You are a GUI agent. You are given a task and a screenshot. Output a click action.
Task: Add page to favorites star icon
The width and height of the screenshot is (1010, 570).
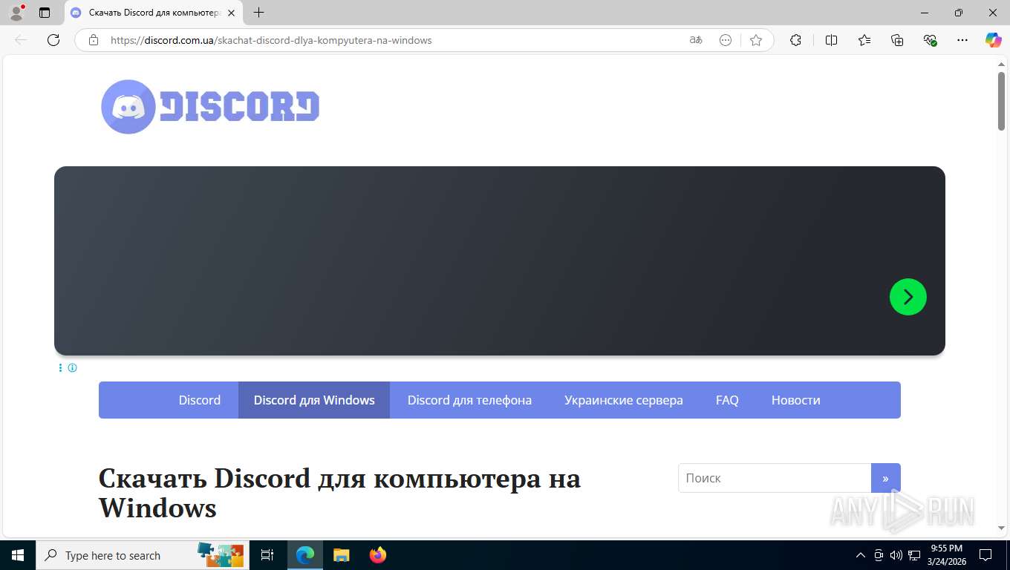(x=756, y=40)
